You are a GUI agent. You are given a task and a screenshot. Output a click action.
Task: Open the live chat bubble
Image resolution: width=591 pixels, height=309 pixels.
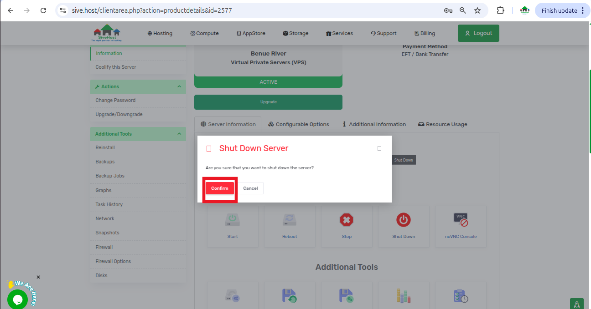click(x=17, y=299)
